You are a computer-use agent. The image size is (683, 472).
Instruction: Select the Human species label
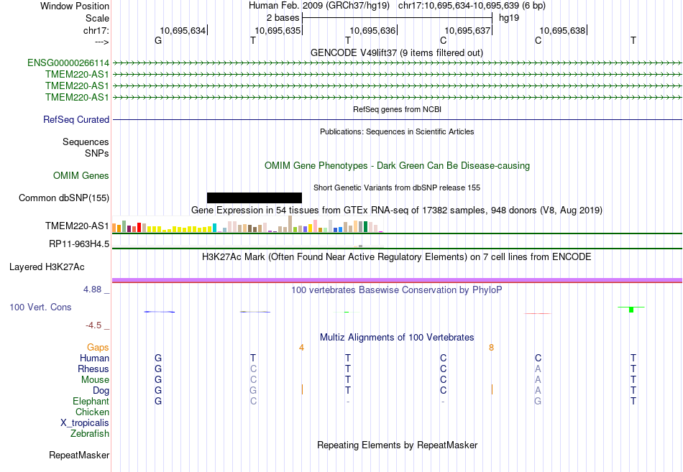[94, 358]
